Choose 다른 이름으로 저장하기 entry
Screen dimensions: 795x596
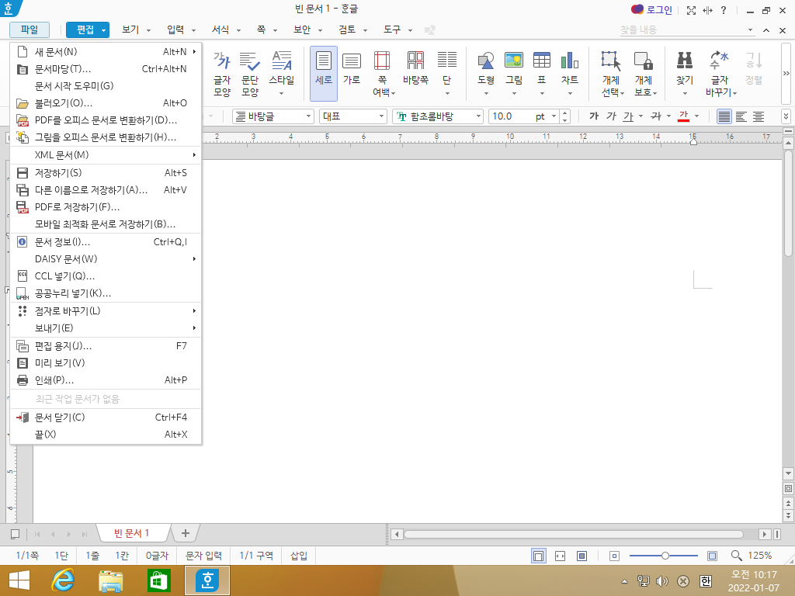click(x=106, y=190)
